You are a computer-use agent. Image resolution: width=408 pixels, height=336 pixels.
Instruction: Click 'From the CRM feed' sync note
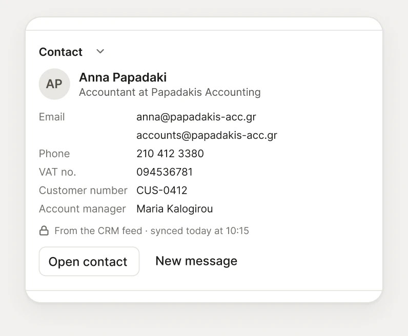pos(152,231)
